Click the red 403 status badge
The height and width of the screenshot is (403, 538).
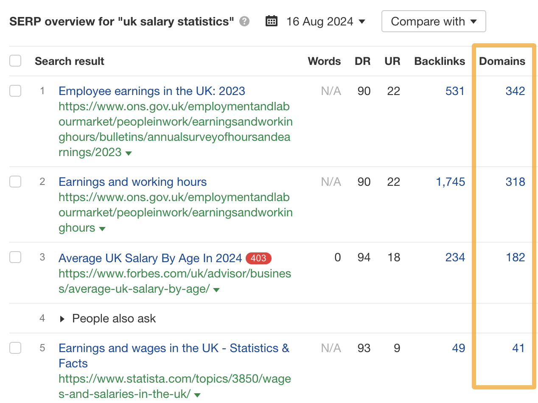click(258, 258)
